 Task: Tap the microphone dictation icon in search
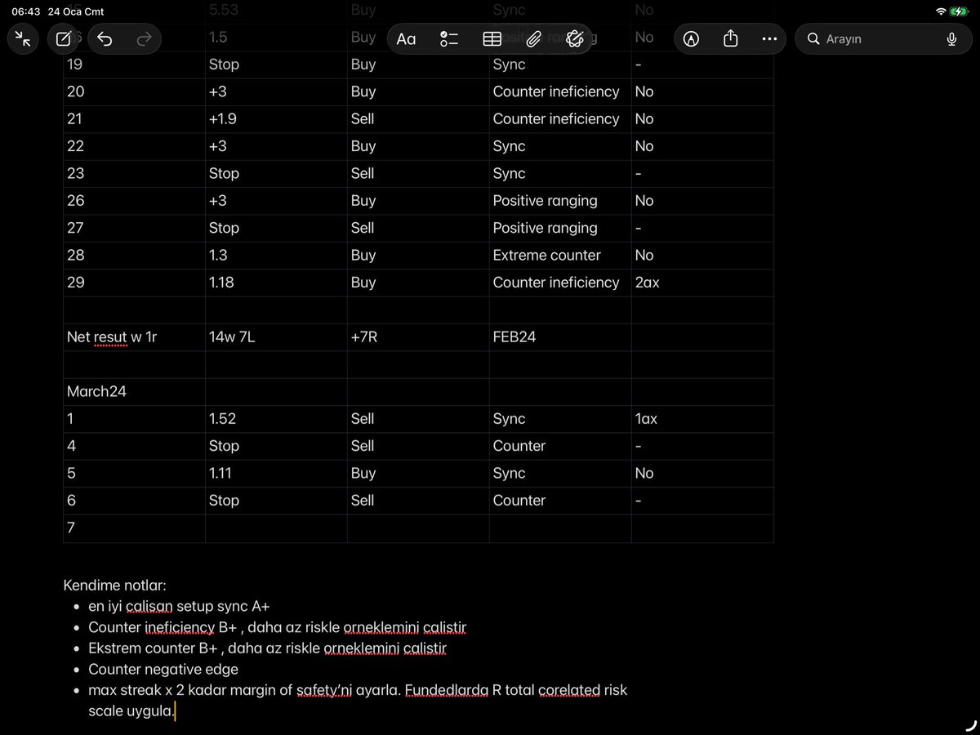[951, 38]
